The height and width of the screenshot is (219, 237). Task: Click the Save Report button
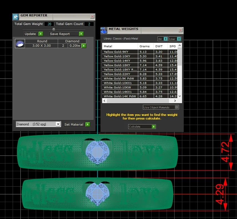tap(66, 34)
